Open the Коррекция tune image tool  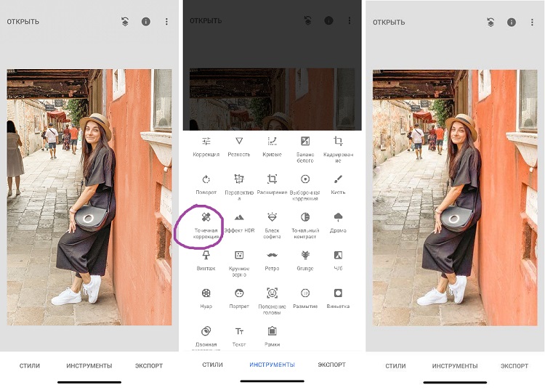(x=206, y=147)
